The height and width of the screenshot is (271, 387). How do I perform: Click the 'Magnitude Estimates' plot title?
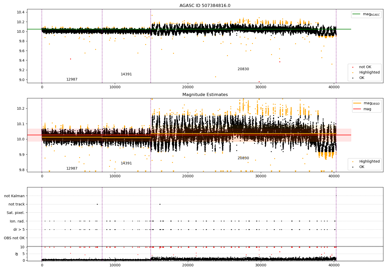(205, 95)
